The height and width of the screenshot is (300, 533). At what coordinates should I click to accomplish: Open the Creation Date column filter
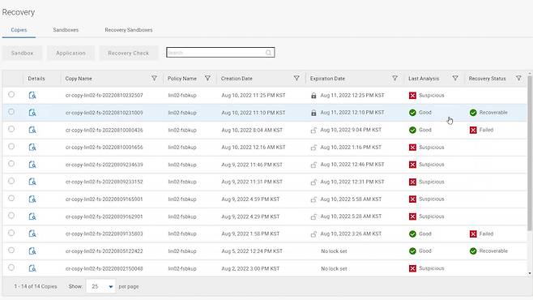click(296, 78)
